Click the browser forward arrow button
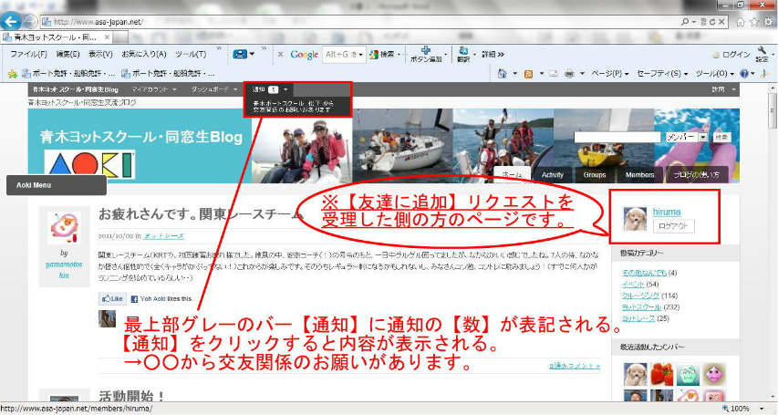This screenshot has width=778, height=415. [30, 21]
